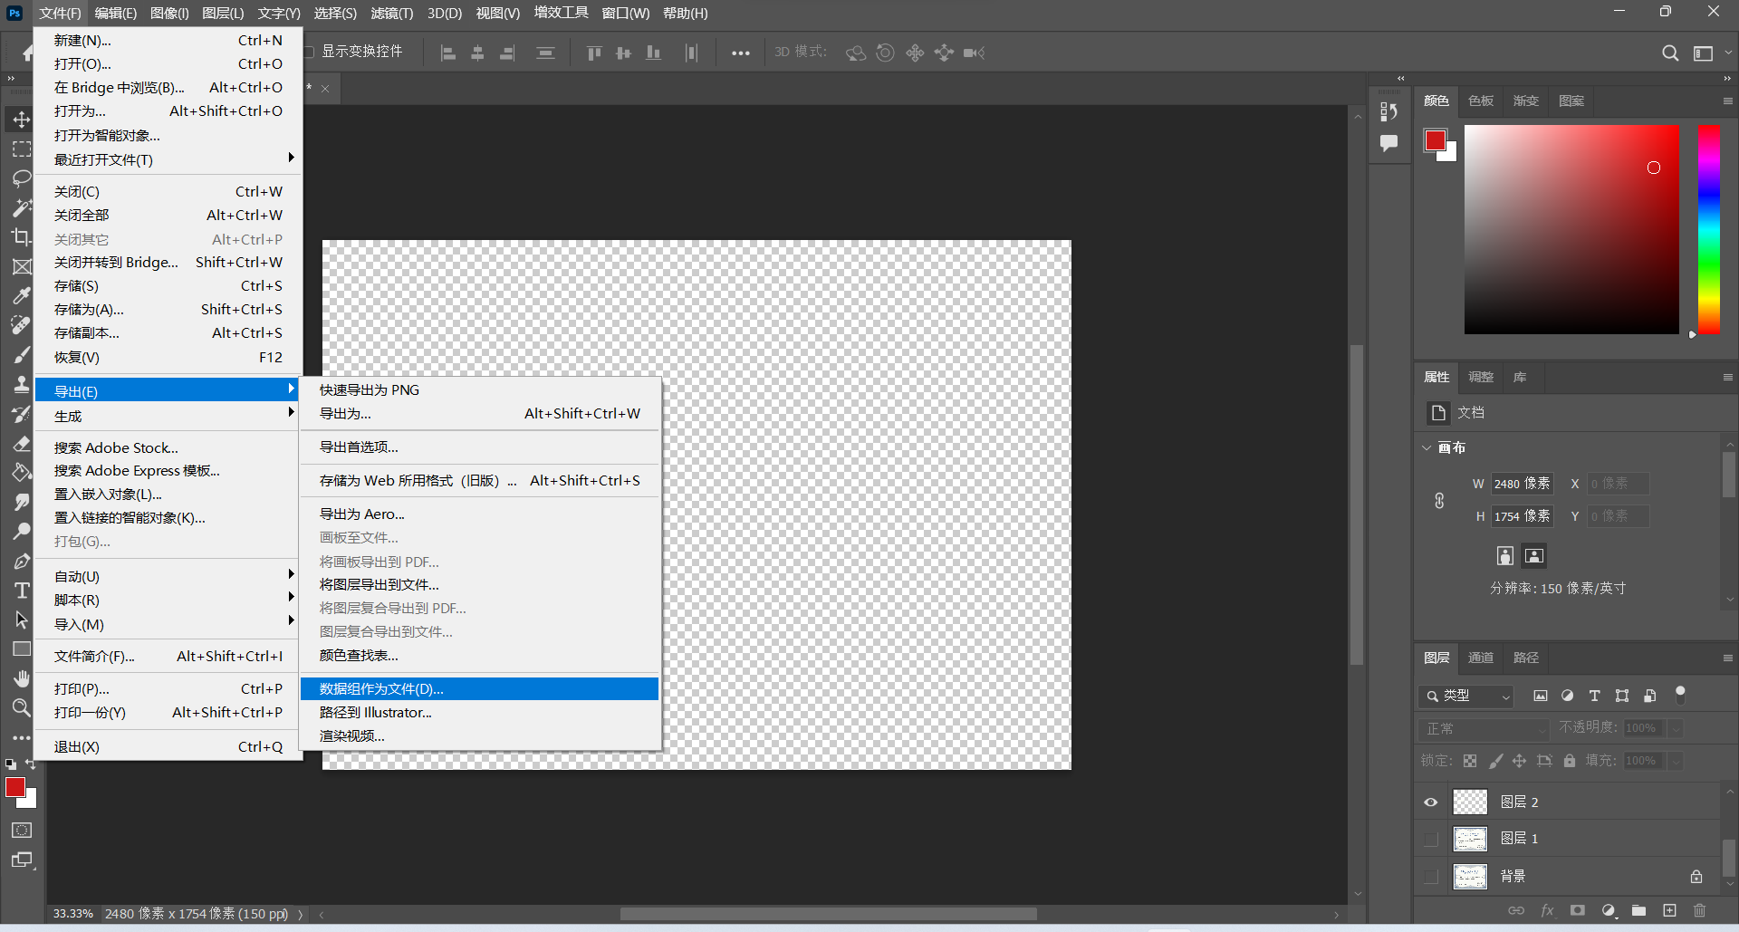The image size is (1739, 932).
Task: Select the Move tool
Action: tap(21, 120)
